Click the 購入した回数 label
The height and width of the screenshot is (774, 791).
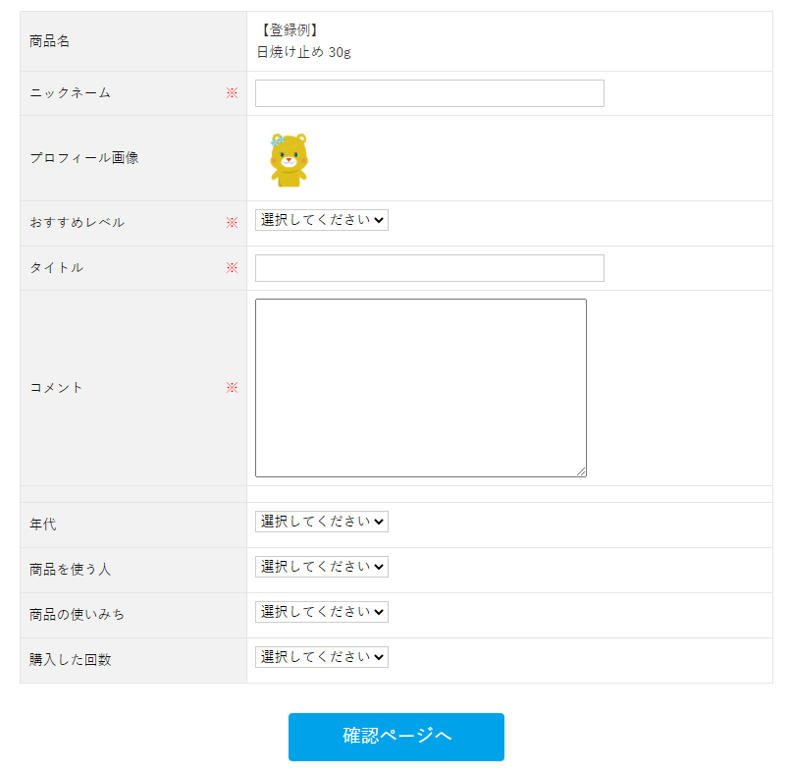click(71, 660)
